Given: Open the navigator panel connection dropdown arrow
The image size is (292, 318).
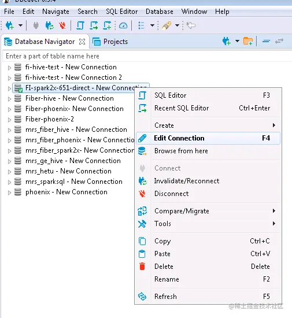Looking at the screenshot, I should (x=237, y=41).
